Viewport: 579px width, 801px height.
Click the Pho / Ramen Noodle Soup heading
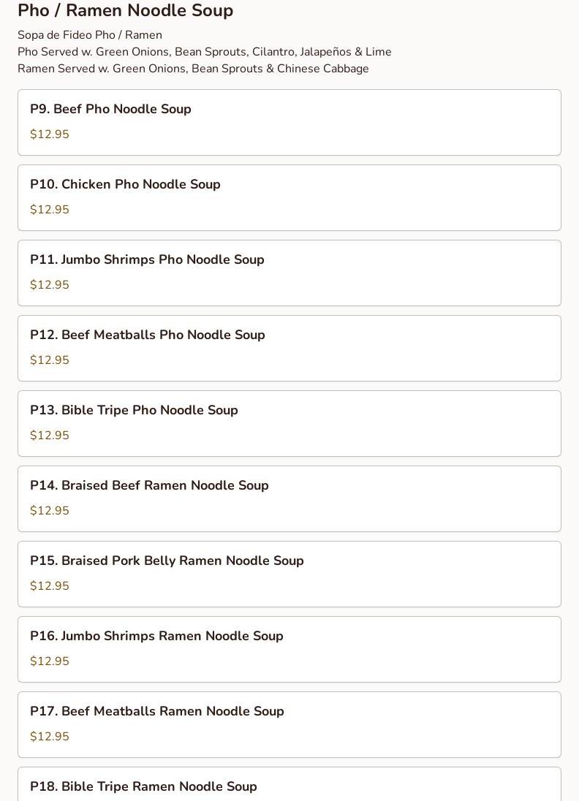[x=125, y=10]
